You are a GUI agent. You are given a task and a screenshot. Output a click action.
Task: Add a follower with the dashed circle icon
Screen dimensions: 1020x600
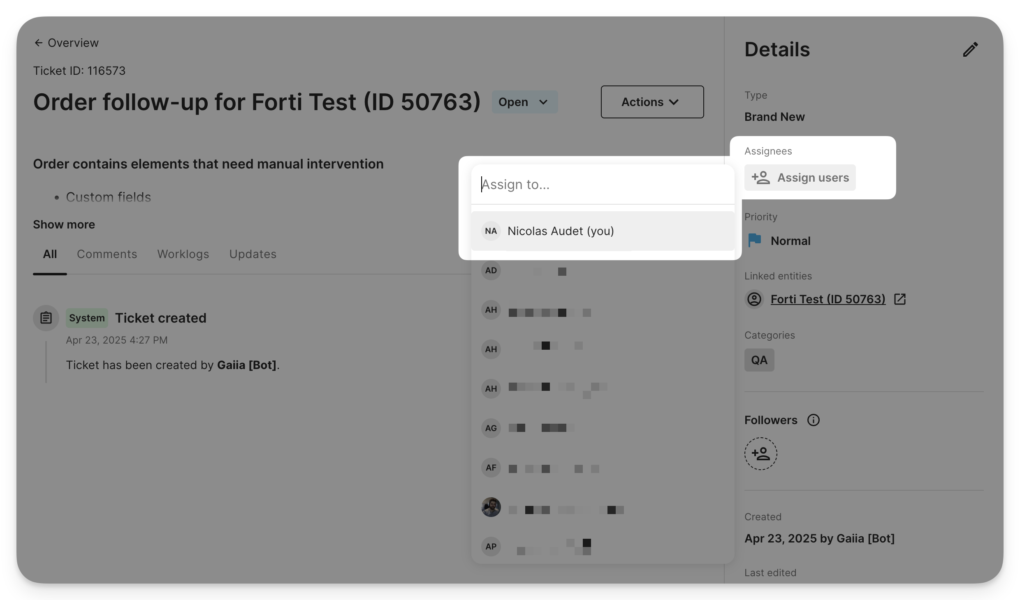click(760, 454)
